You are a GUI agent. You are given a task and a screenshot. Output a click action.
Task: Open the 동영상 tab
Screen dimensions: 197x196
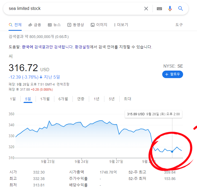pos(76,25)
